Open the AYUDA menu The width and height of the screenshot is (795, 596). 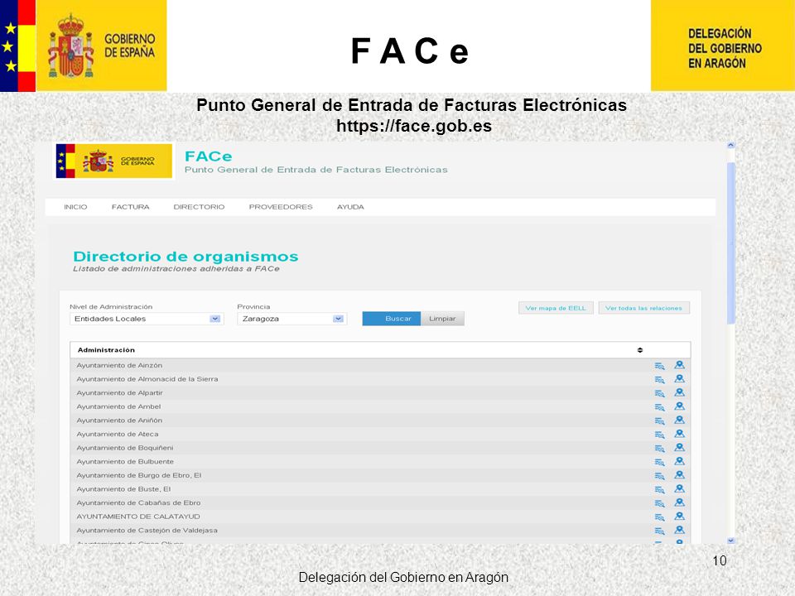[350, 207]
